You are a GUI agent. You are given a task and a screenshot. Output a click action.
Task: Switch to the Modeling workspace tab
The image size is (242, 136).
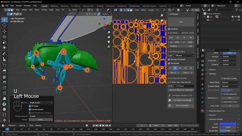click(54, 6)
